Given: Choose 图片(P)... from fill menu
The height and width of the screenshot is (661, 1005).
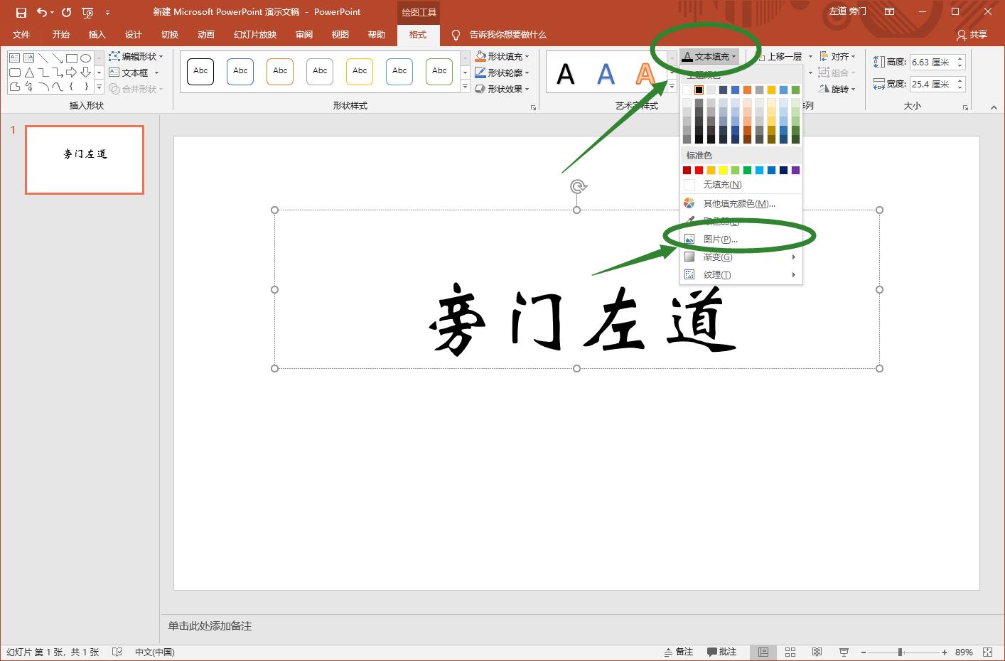Looking at the screenshot, I should click(x=720, y=240).
